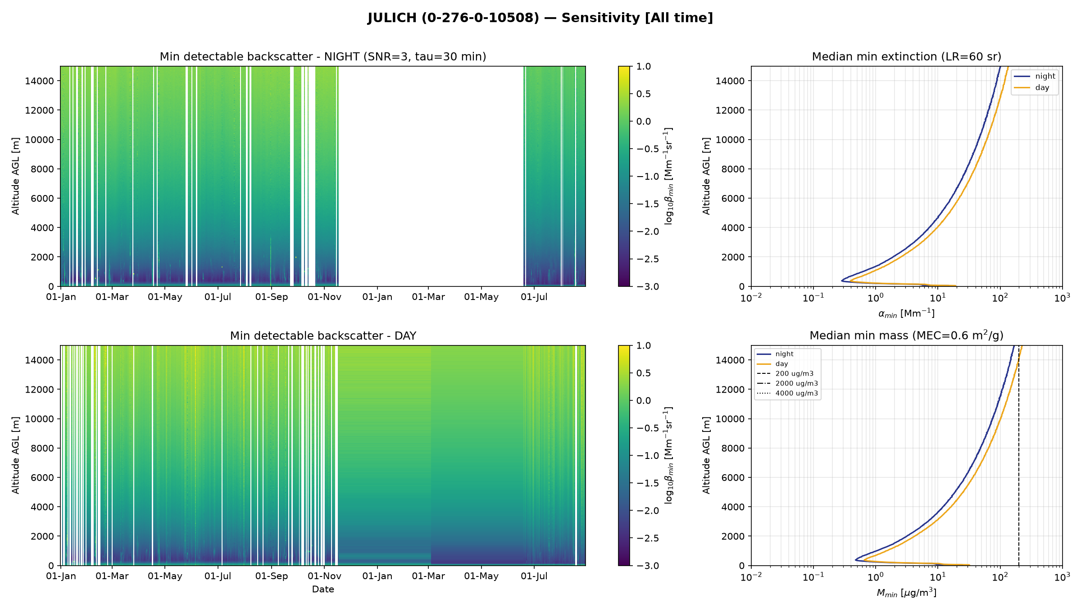Click the M_min [µg/m³] axis label
Image resolution: width=1081 pixels, height=608 pixels.
point(907,593)
